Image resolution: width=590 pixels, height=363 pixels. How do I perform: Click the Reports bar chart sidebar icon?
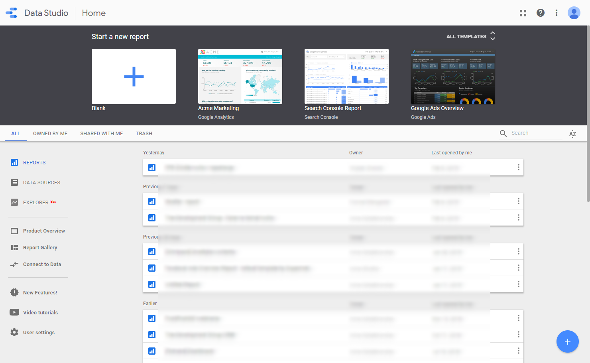point(14,162)
